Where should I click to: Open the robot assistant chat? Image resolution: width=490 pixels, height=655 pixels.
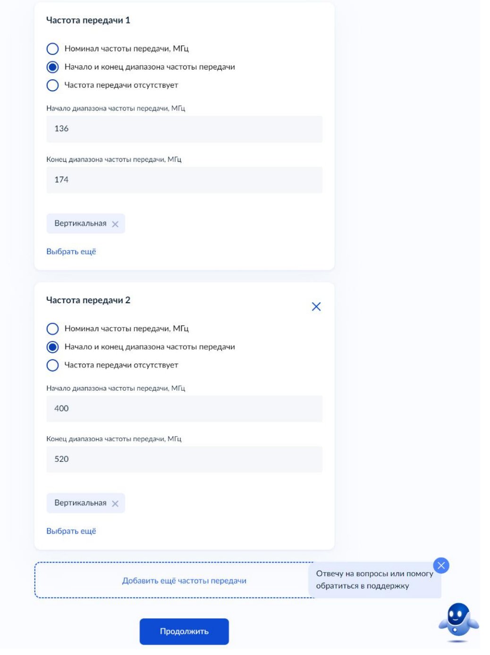point(458,622)
